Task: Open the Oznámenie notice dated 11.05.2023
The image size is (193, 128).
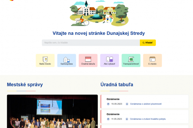Action: (x=113, y=114)
